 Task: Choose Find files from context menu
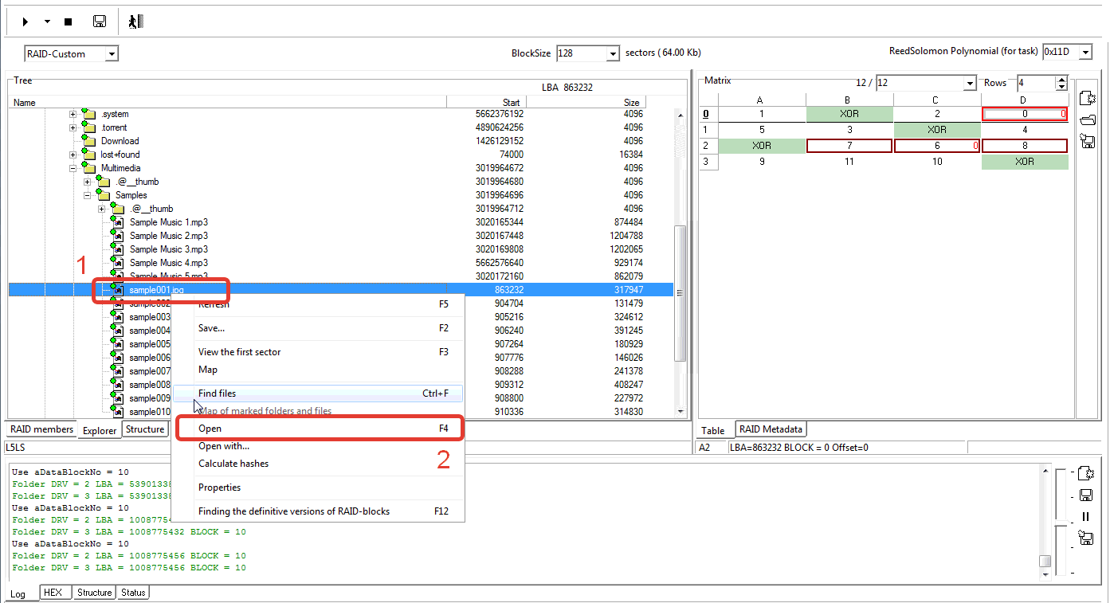coord(319,394)
